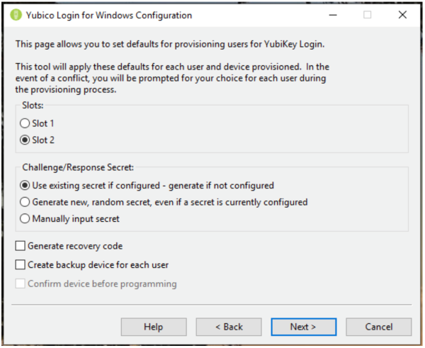Click the 'set defaults for provisioning users' description
This screenshot has height=348, width=425.
tap(170, 44)
